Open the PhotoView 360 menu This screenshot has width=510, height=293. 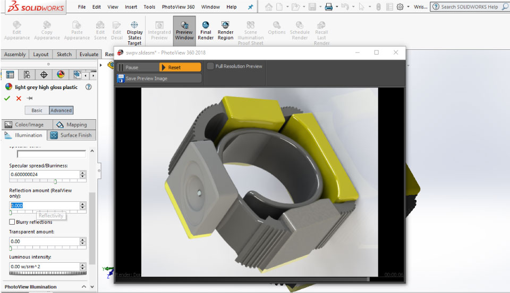(178, 7)
